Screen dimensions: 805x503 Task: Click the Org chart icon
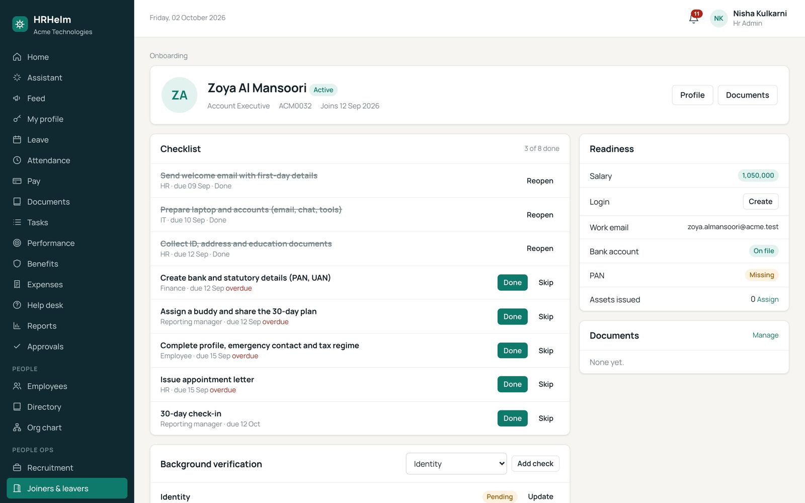click(x=17, y=428)
